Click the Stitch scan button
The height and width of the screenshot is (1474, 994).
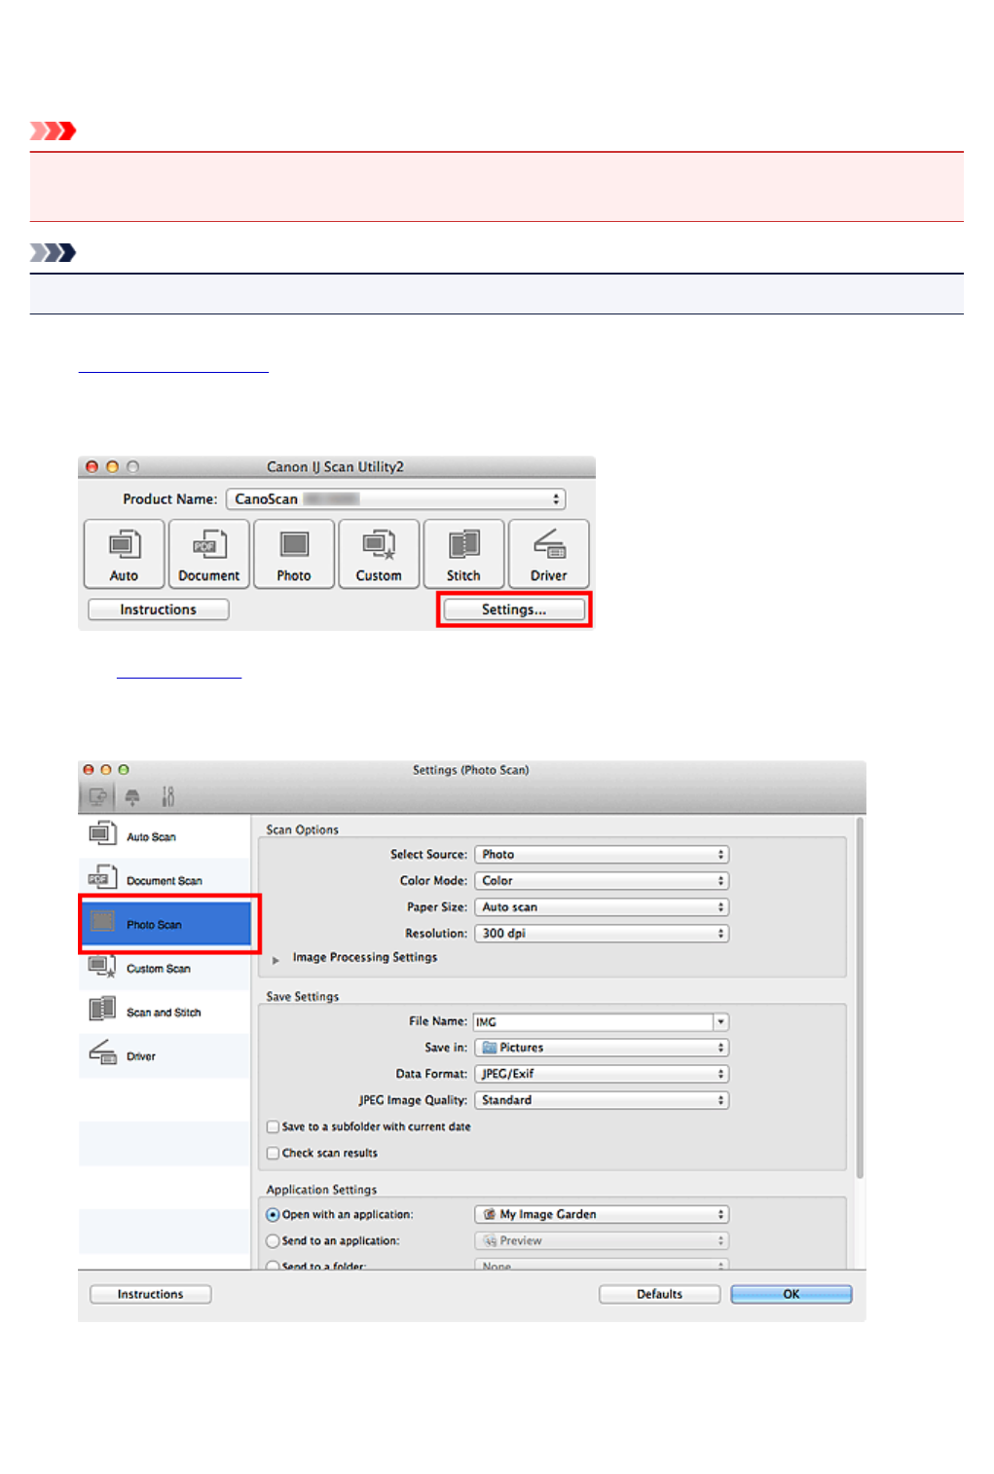(463, 554)
